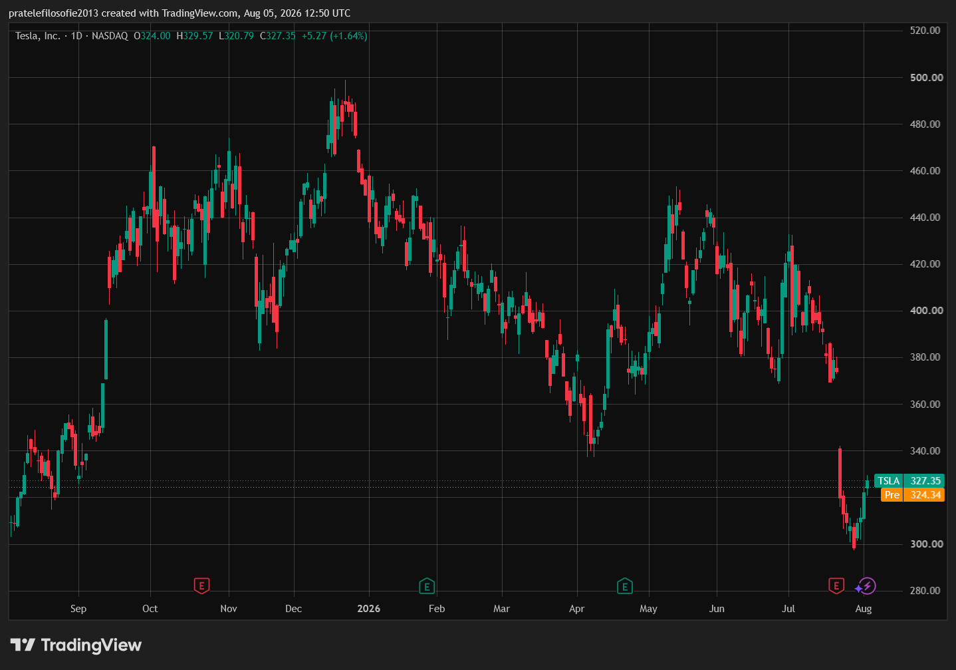Click the Mar label on time axis
This screenshot has width=956, height=670.
(501, 609)
